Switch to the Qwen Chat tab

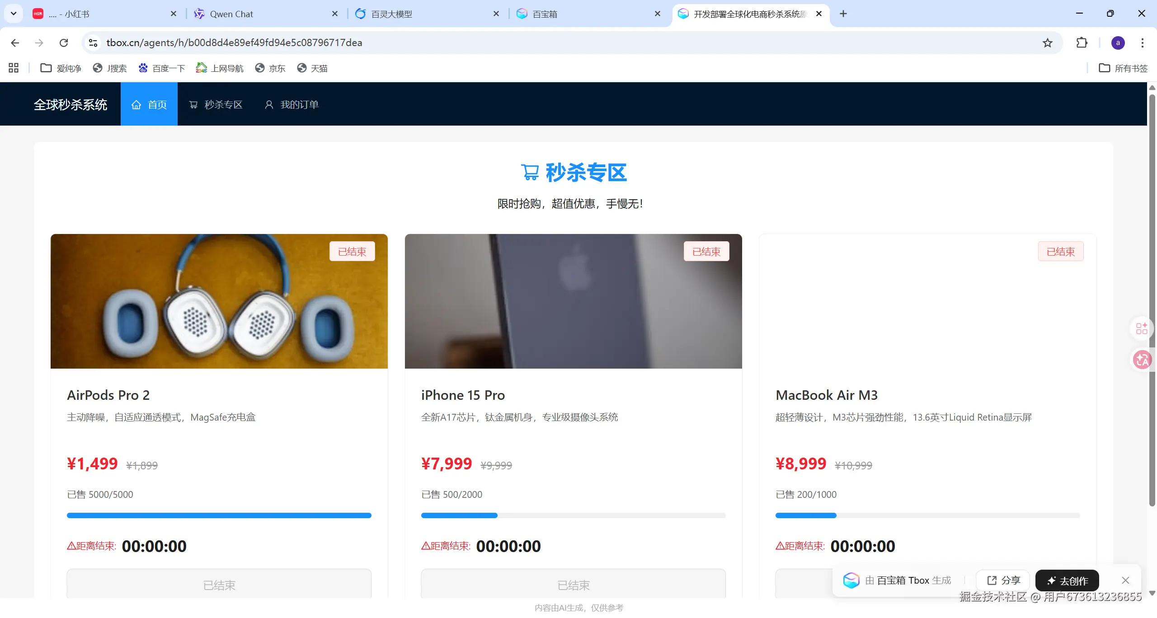231,14
